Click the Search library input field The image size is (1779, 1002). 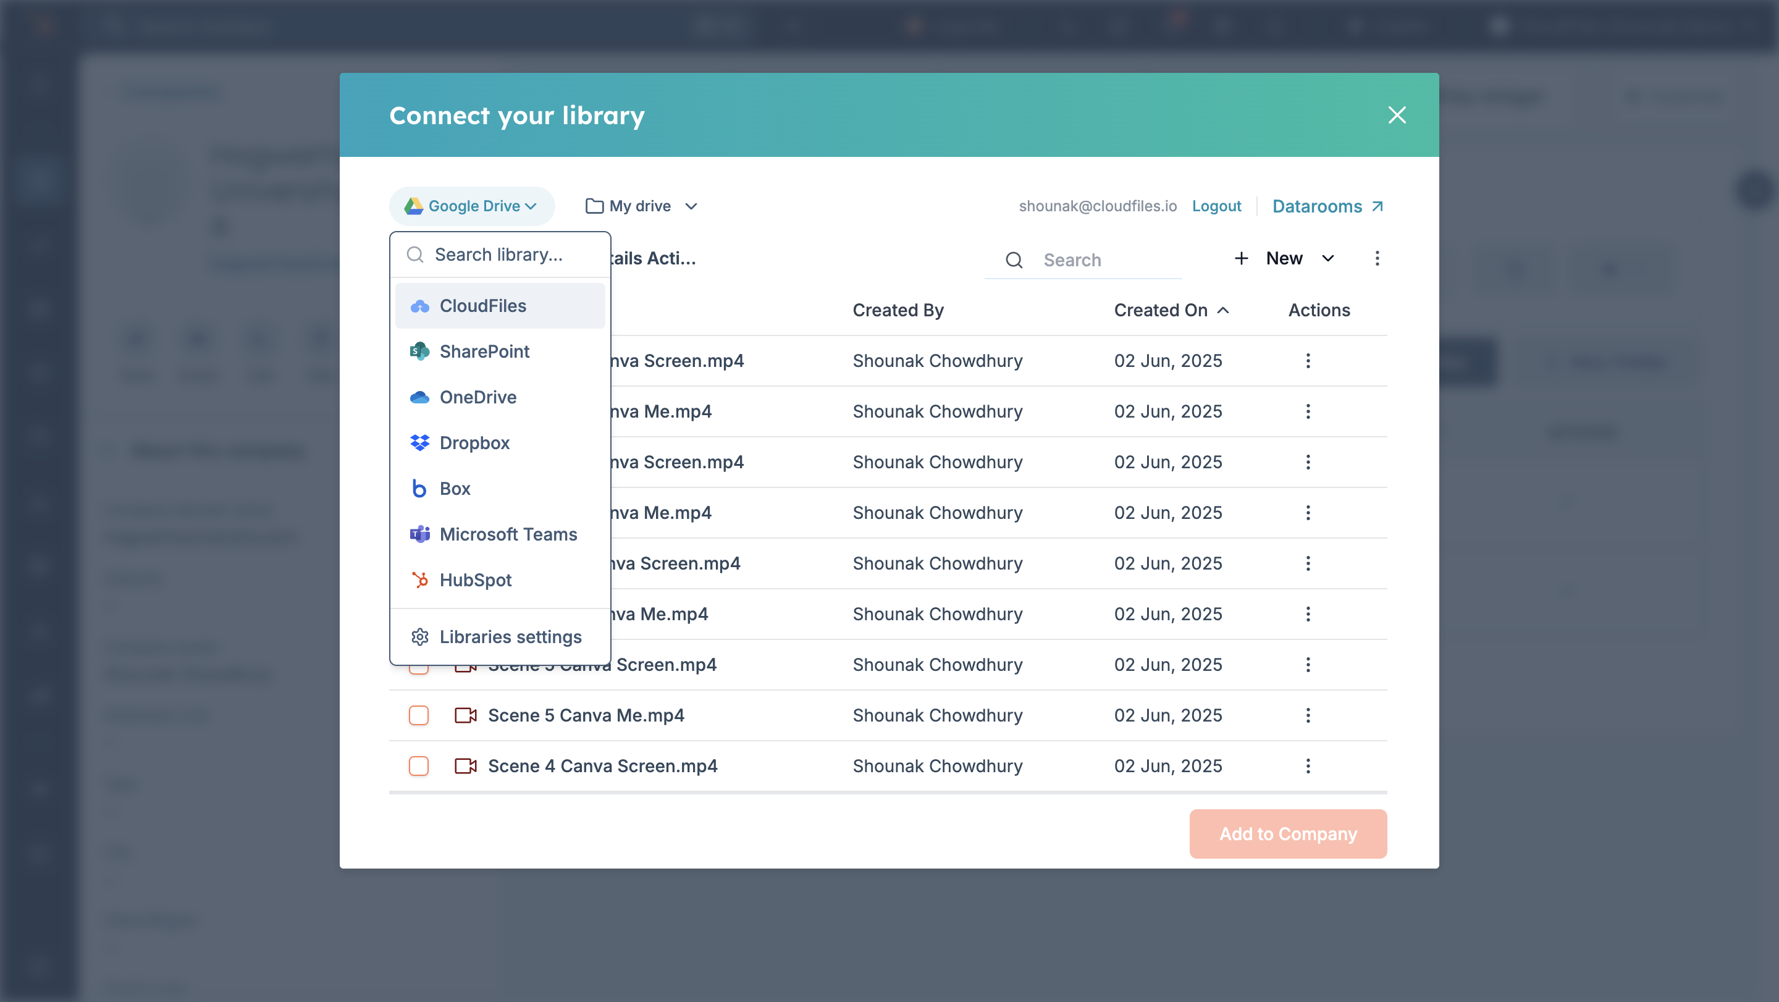pos(500,255)
